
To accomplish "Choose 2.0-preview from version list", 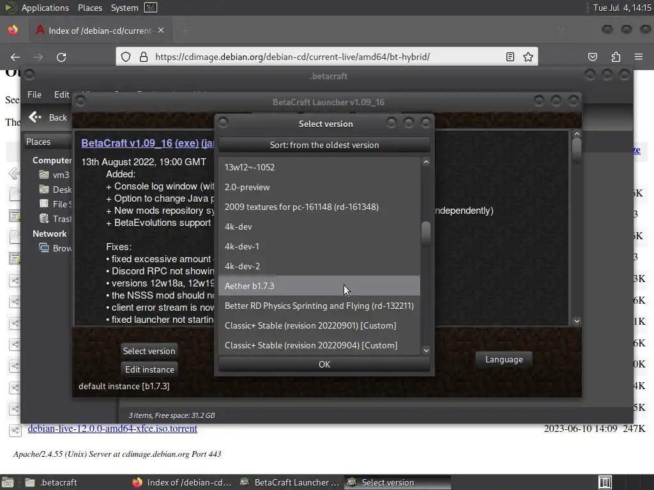I will click(x=319, y=187).
